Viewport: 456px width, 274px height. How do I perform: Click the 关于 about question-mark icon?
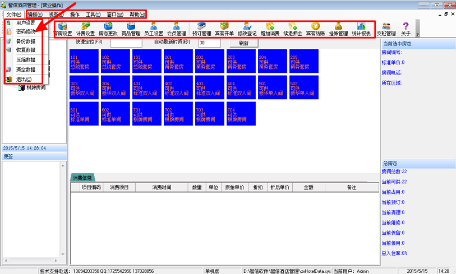coord(406,29)
